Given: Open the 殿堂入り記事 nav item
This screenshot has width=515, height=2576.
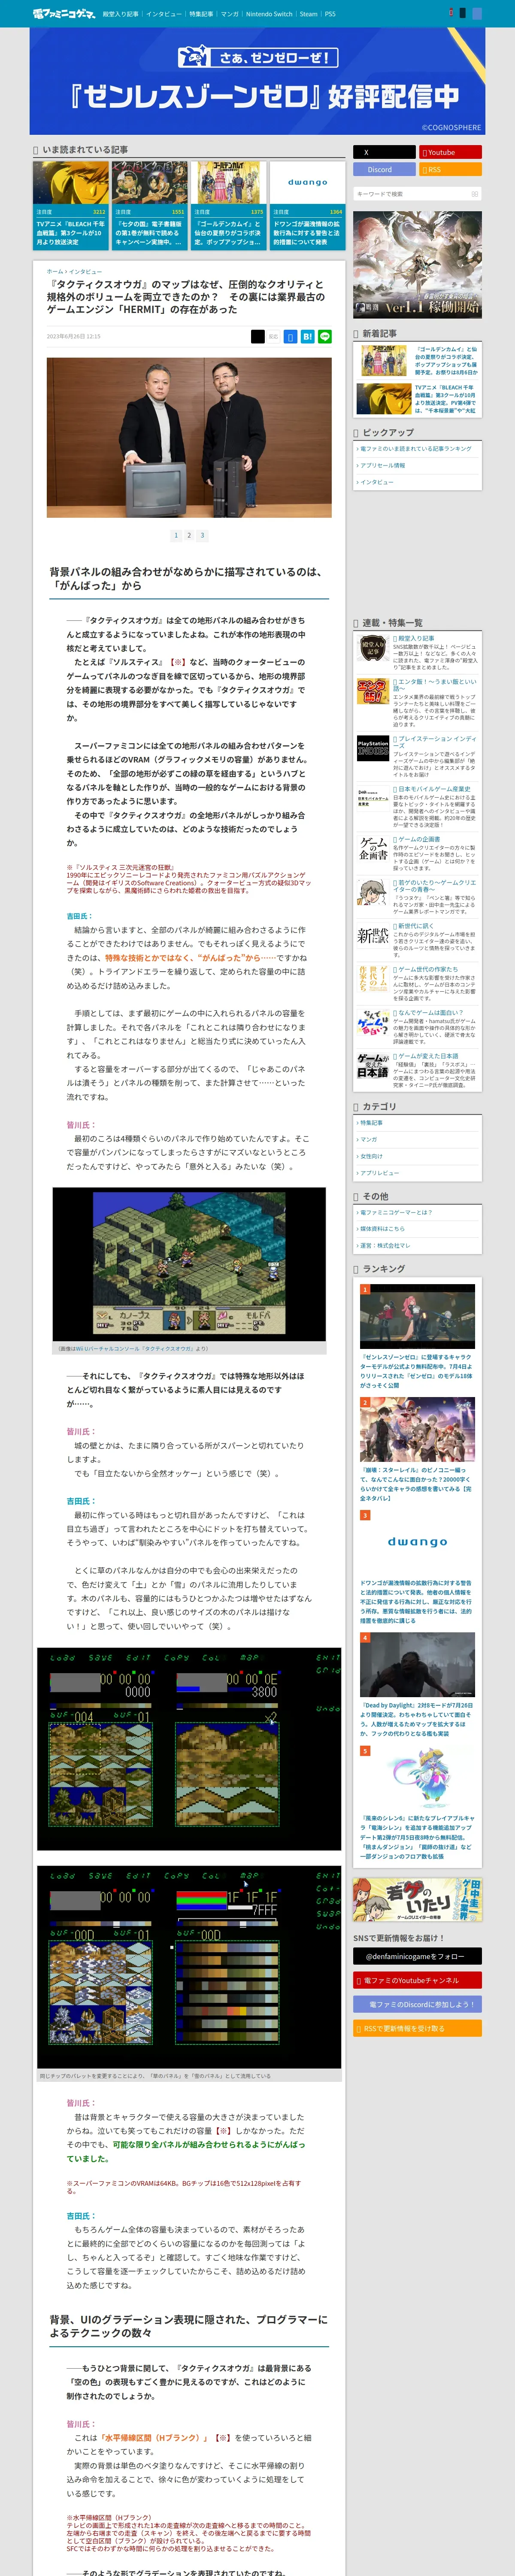Looking at the screenshot, I should click(x=121, y=14).
